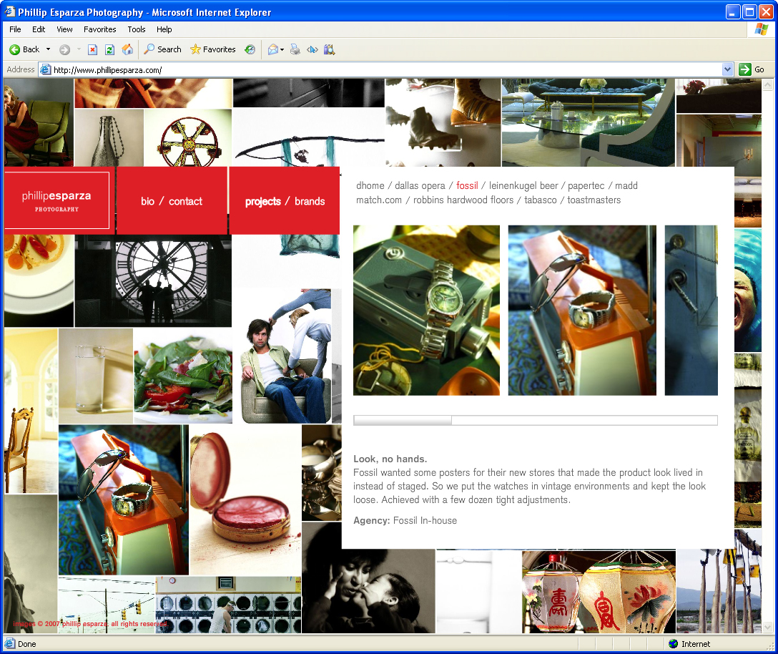The height and width of the screenshot is (654, 778).
Task: Expand the address bar dropdown arrow
Action: [728, 69]
